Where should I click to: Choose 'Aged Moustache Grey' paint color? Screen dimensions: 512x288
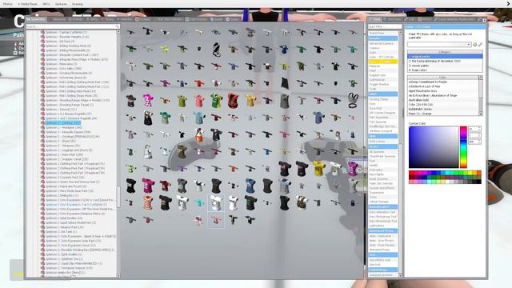[443, 90]
